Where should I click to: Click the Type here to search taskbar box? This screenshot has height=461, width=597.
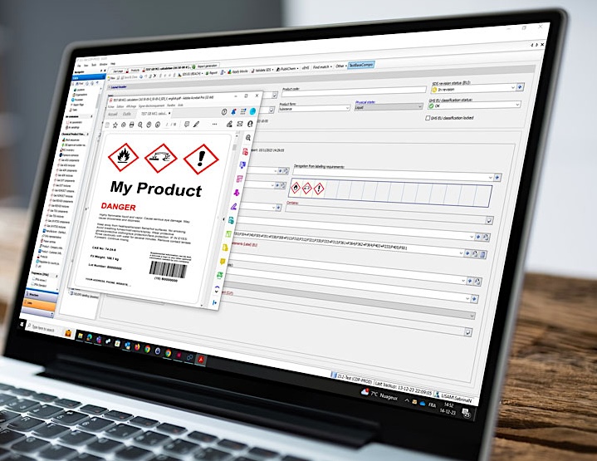pos(44,328)
